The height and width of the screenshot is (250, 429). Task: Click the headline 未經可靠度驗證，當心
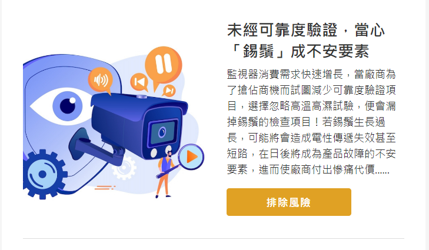click(306, 30)
